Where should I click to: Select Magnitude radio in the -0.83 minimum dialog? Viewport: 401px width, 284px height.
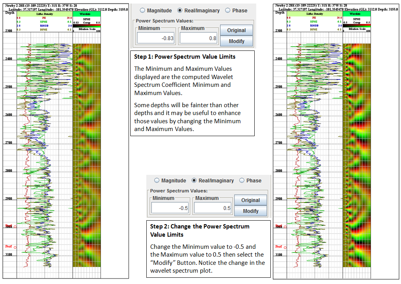coord(142,11)
